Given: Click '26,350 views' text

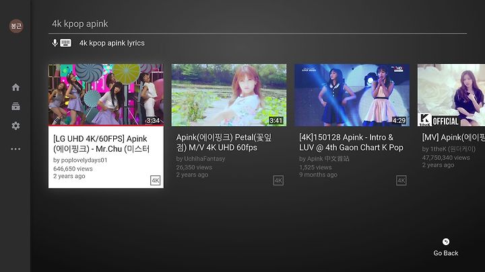Looking at the screenshot, I should [x=194, y=167].
